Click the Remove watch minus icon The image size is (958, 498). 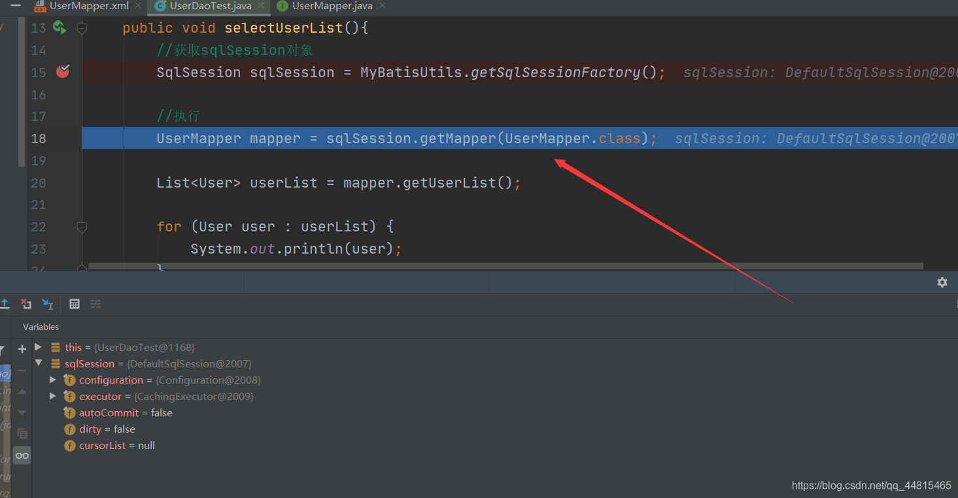[x=22, y=371]
